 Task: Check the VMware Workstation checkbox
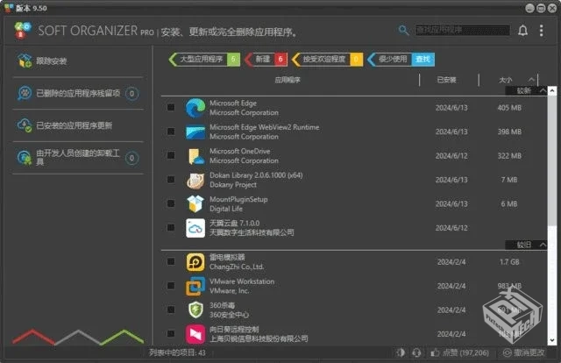pos(171,285)
